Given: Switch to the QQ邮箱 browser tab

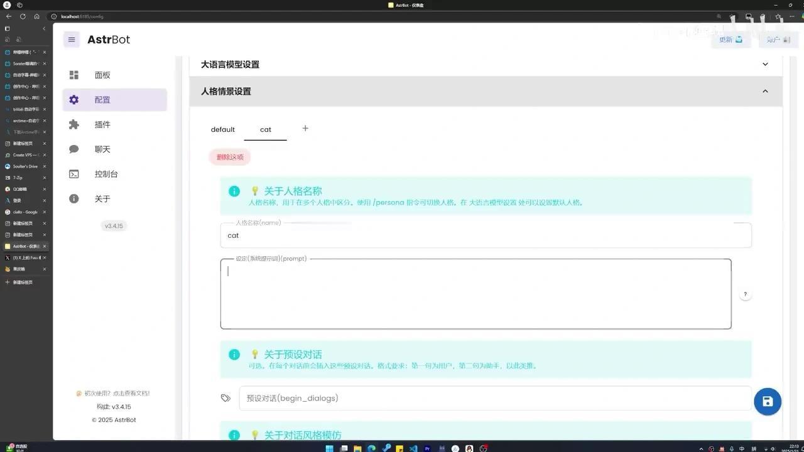Looking at the screenshot, I should pos(25,189).
